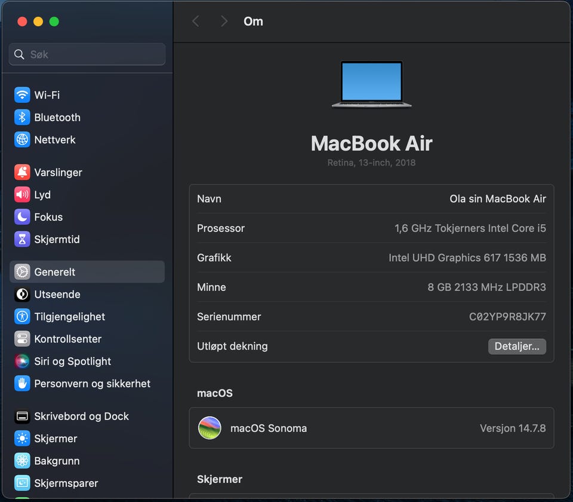The height and width of the screenshot is (502, 573).
Task: Open Skrivebord og Dock settings
Action: pyautogui.click(x=81, y=417)
